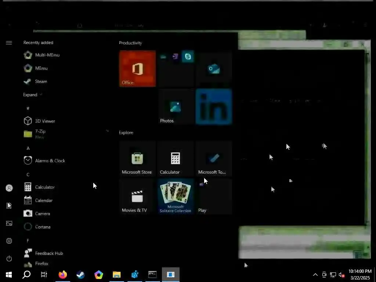Image resolution: width=376 pixels, height=282 pixels.
Task: Open Task View
Action: [44, 275]
